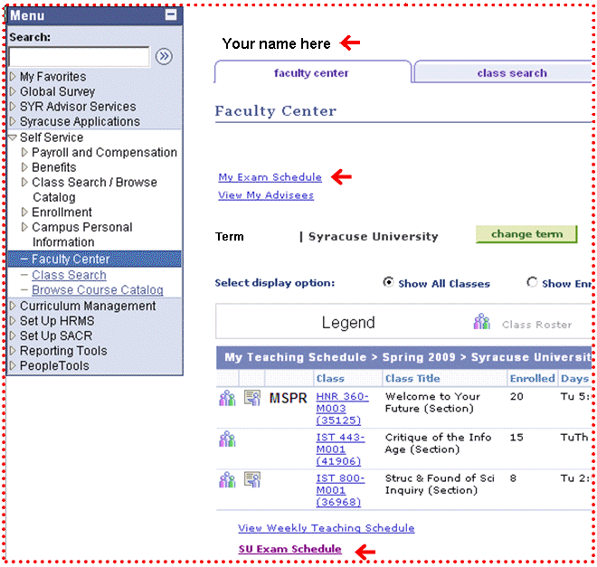The width and height of the screenshot is (597, 567).
Task: Click the Class Roster legend icon
Action: point(481,322)
